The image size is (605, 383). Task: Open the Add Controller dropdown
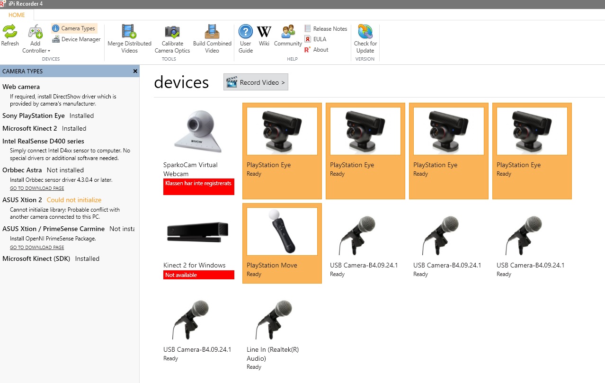[x=36, y=40]
